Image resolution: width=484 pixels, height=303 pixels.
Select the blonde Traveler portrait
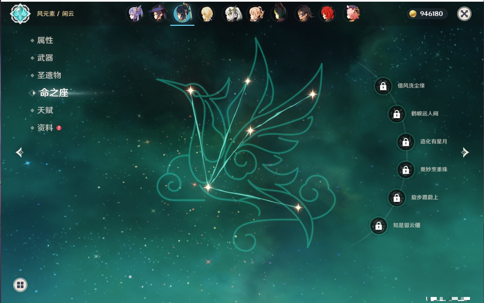[x=206, y=14]
